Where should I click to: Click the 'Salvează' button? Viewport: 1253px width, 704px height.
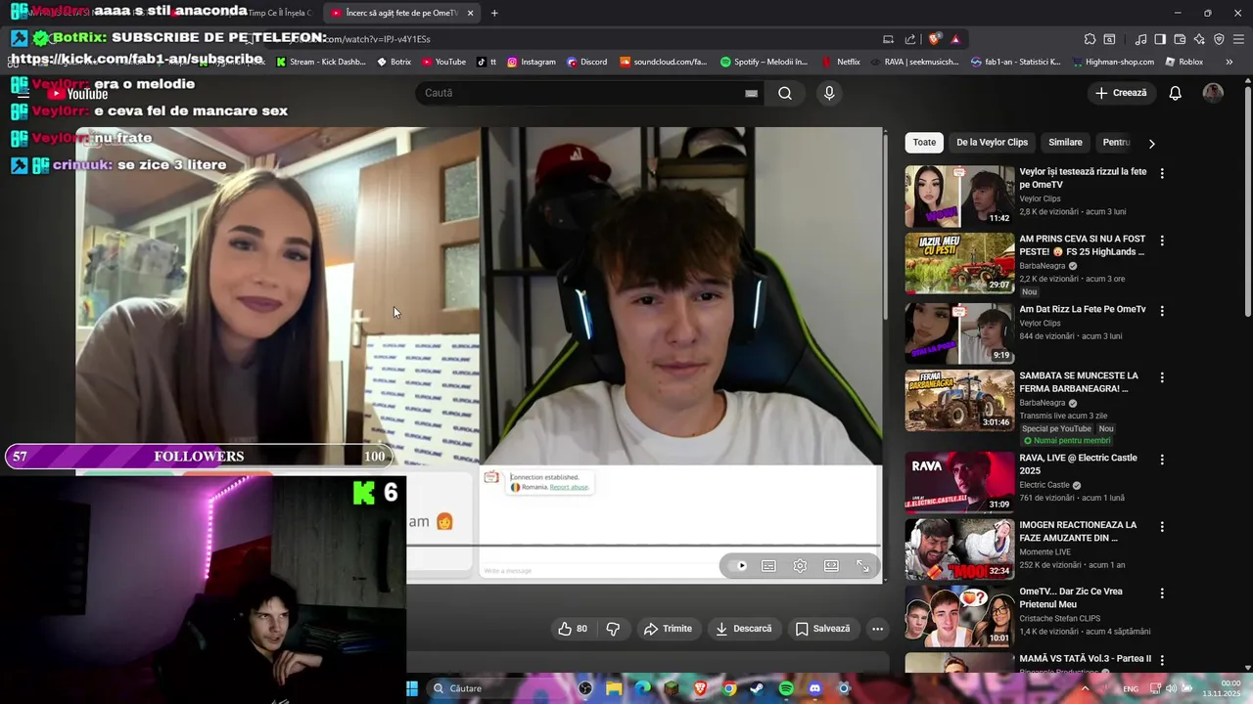tap(822, 629)
